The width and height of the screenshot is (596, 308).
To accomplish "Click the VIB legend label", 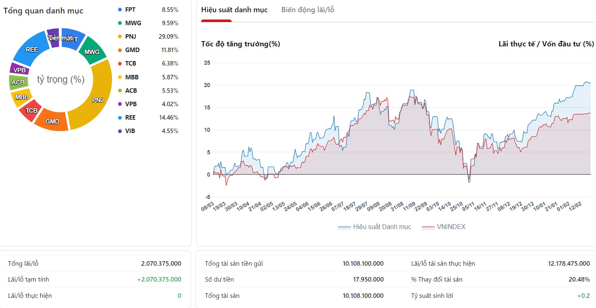I will point(130,131).
